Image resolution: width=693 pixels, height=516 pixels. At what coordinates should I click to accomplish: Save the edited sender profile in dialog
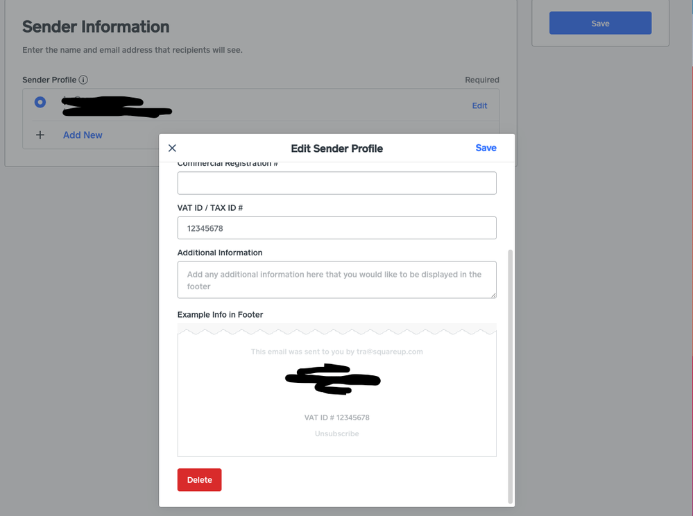pyautogui.click(x=486, y=148)
